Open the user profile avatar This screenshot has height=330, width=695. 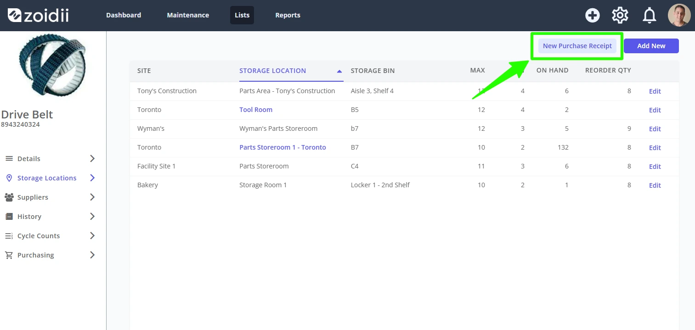[679, 15]
